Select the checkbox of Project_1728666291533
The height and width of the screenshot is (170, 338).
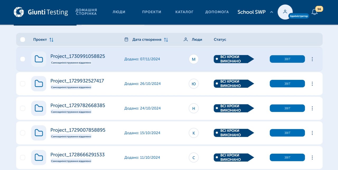(x=22, y=157)
